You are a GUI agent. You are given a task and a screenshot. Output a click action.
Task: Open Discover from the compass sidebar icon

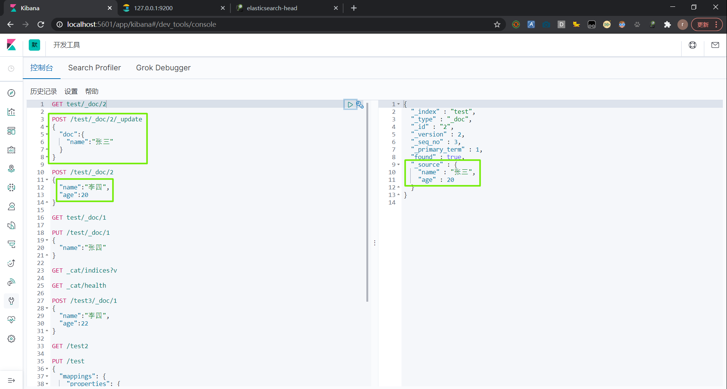11,93
